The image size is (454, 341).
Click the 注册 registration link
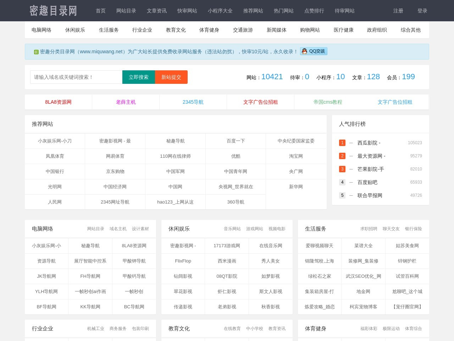click(x=398, y=11)
